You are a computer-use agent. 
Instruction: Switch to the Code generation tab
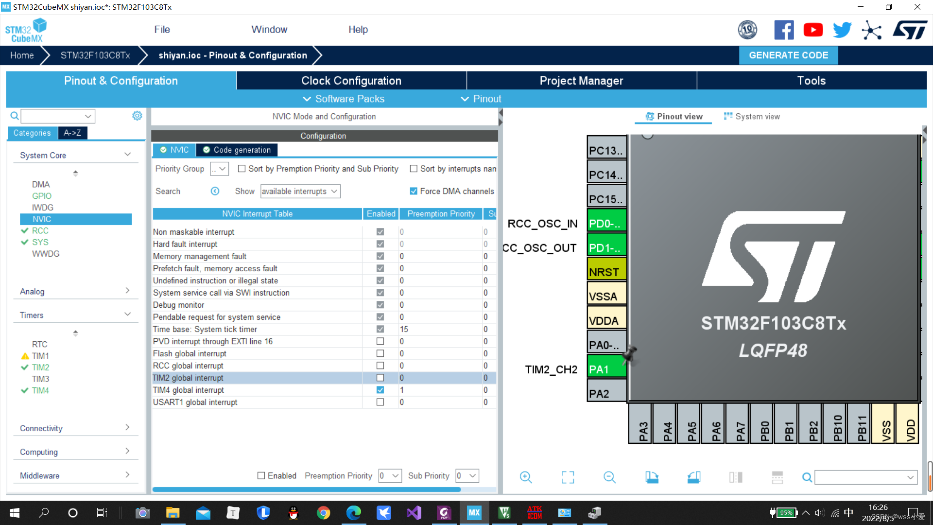click(237, 150)
